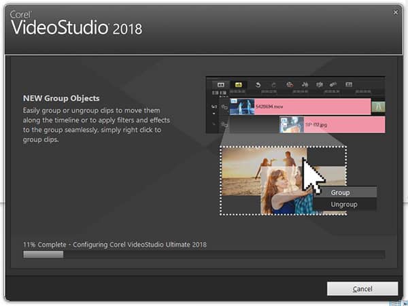Toggle the video track button
The image size is (408, 306).
tap(223, 107)
